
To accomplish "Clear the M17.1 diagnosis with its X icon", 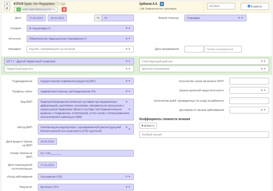I will click(126, 61).
